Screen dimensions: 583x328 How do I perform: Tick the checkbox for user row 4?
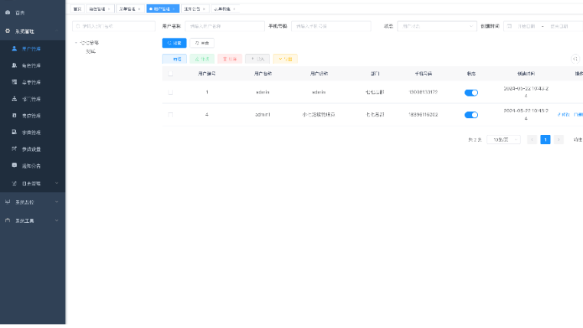(x=170, y=114)
